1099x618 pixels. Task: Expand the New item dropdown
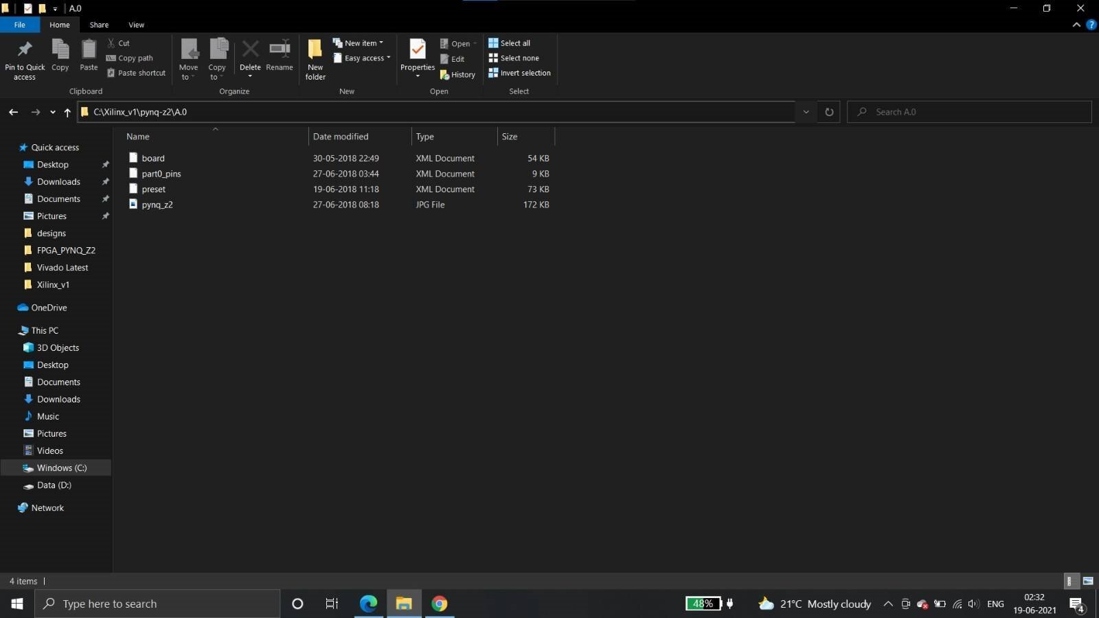359,43
